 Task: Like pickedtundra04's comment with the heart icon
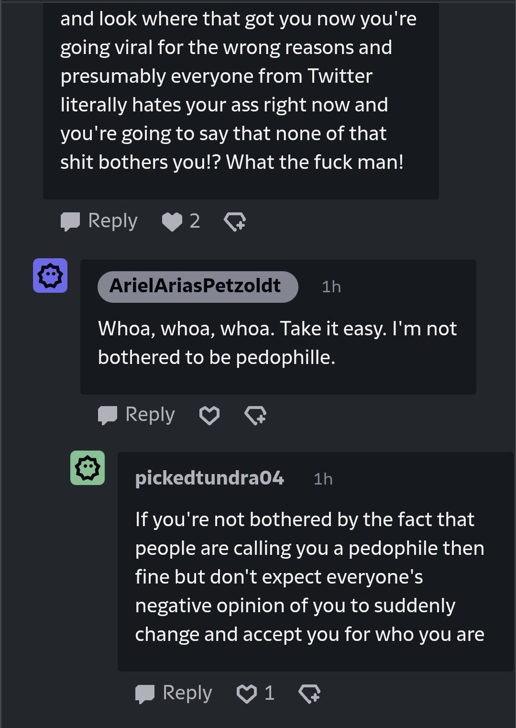247,693
